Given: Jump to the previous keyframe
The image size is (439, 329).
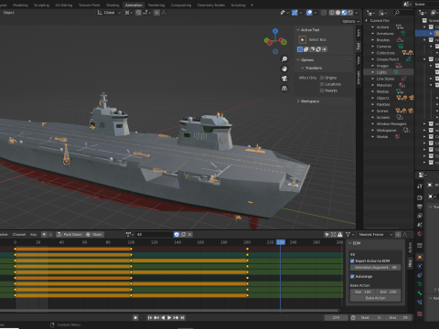Looking at the screenshot, I should (x=156, y=317).
